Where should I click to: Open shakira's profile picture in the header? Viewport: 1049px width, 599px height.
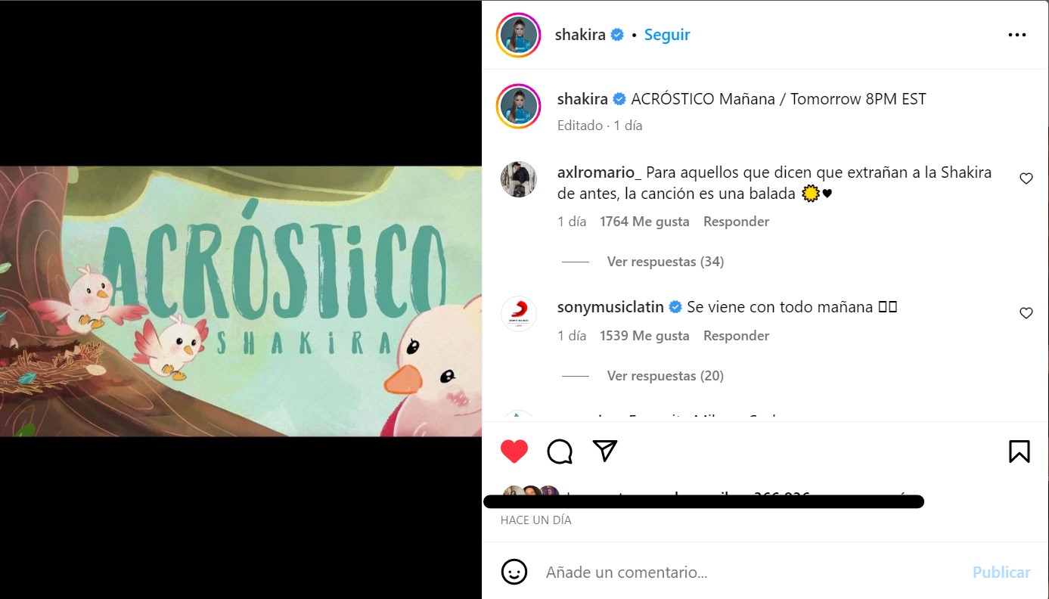(519, 35)
